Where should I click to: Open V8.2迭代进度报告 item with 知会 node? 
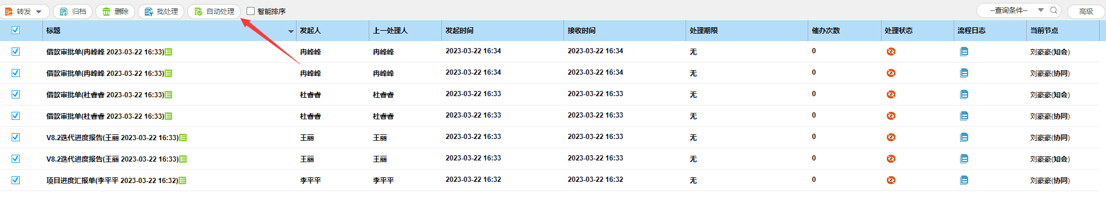[113, 159]
